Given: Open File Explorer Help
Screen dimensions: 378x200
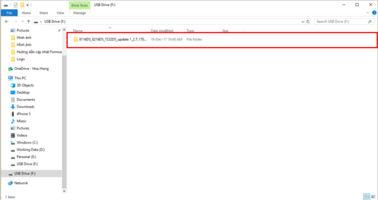Looking at the screenshot, I should point(373,13).
